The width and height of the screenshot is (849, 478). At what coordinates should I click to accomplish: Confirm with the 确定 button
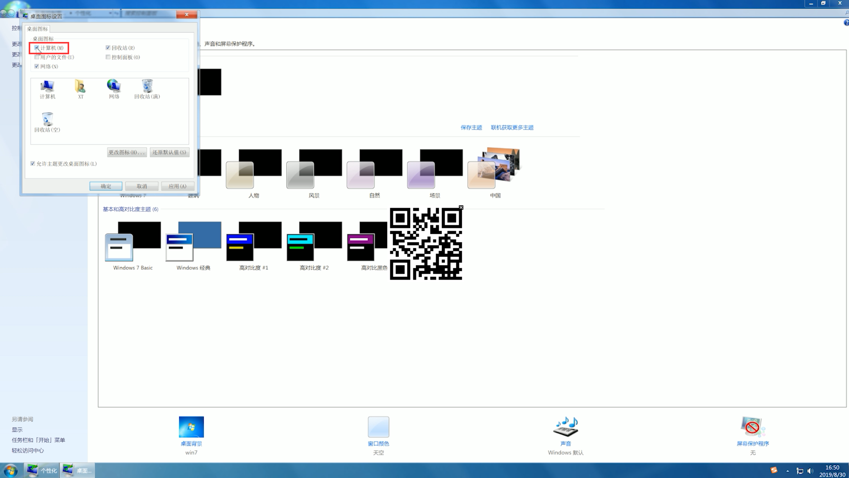(x=106, y=186)
